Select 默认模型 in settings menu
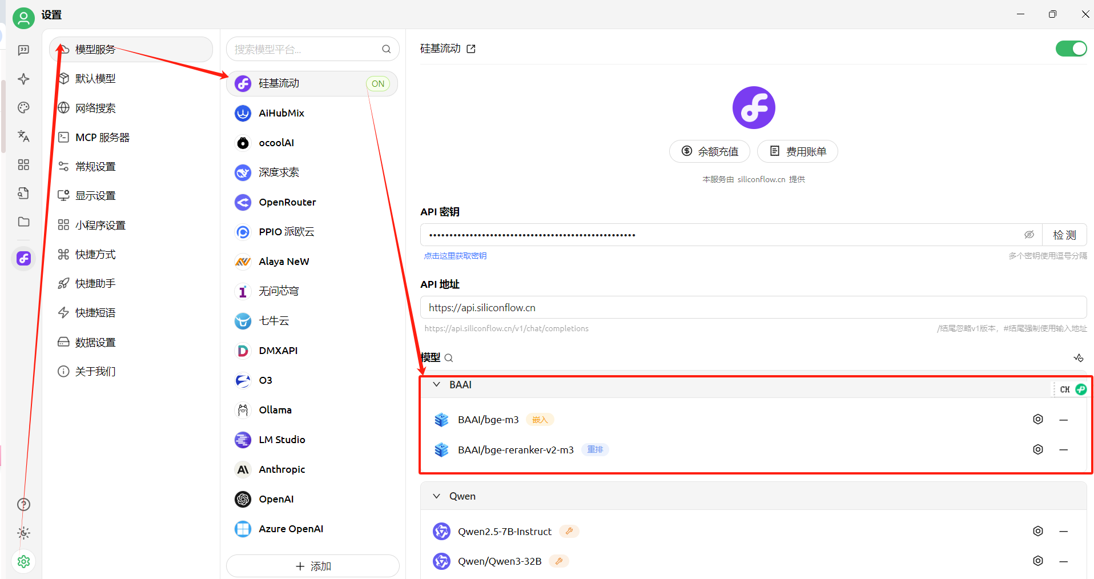 [131, 79]
